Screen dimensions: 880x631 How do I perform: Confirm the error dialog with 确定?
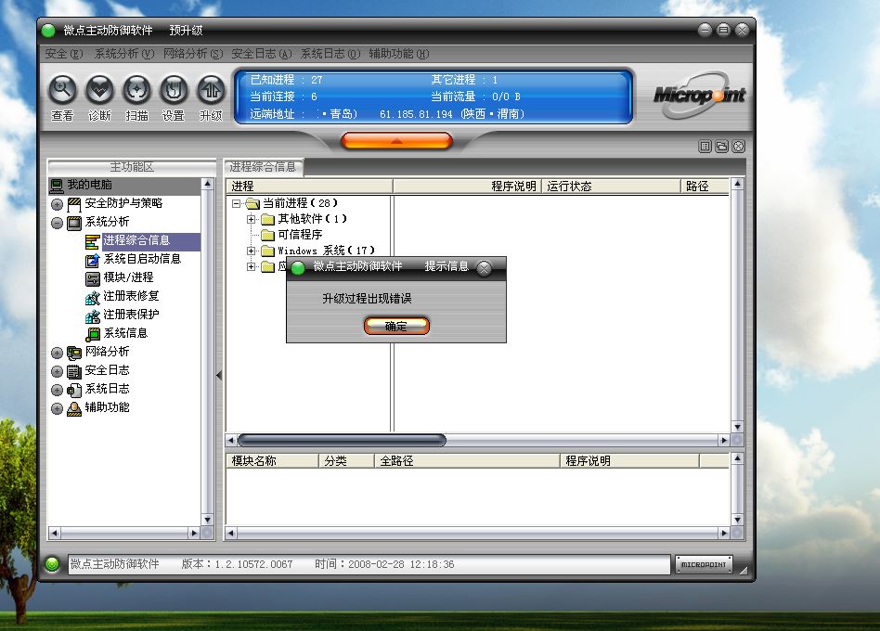point(396,326)
